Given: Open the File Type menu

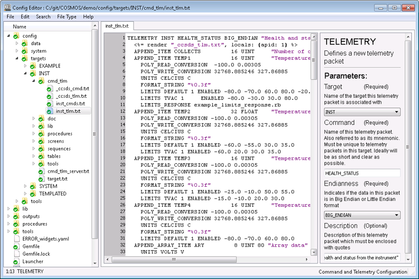Looking at the screenshot, I should click(x=67, y=17).
